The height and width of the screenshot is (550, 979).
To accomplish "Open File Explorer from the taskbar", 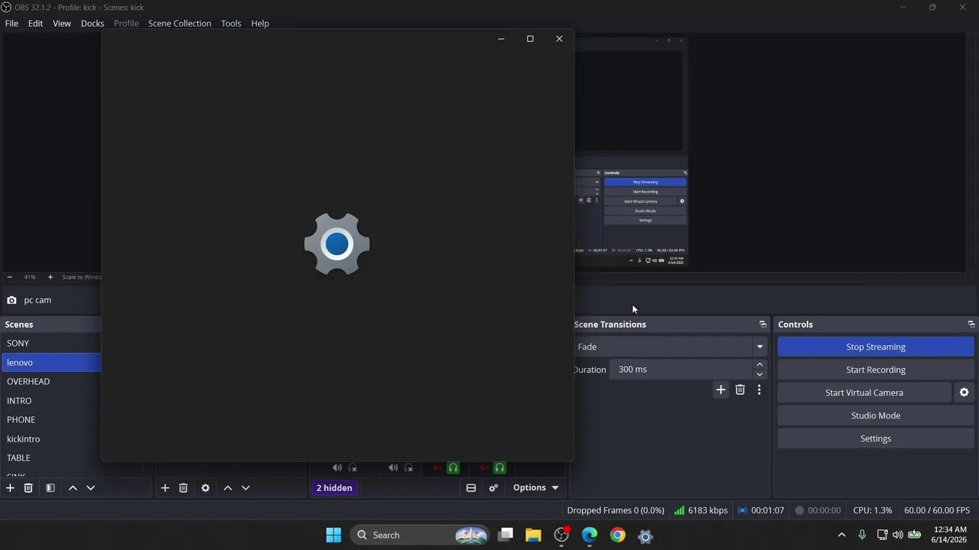I will 533,535.
